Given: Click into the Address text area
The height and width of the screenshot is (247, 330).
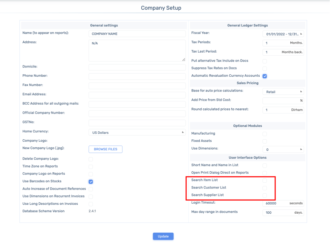Looking at the screenshot, I should pyautogui.click(x=137, y=51).
